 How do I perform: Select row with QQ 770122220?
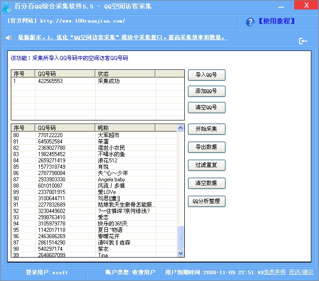point(94,135)
